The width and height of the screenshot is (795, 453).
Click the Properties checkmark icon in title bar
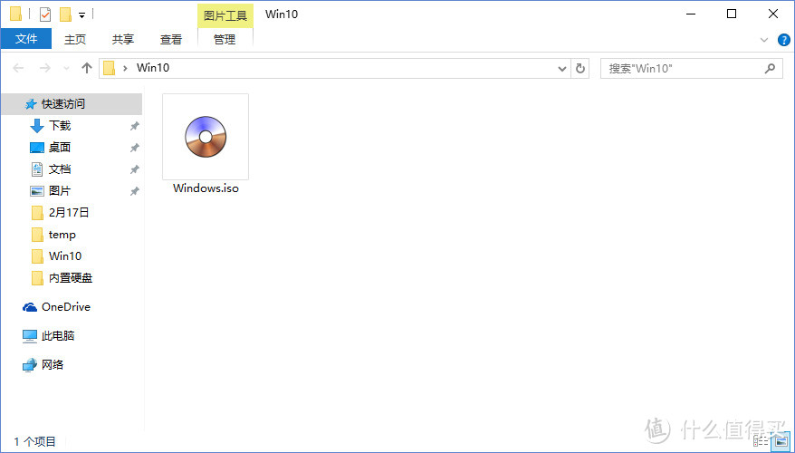tap(45, 14)
